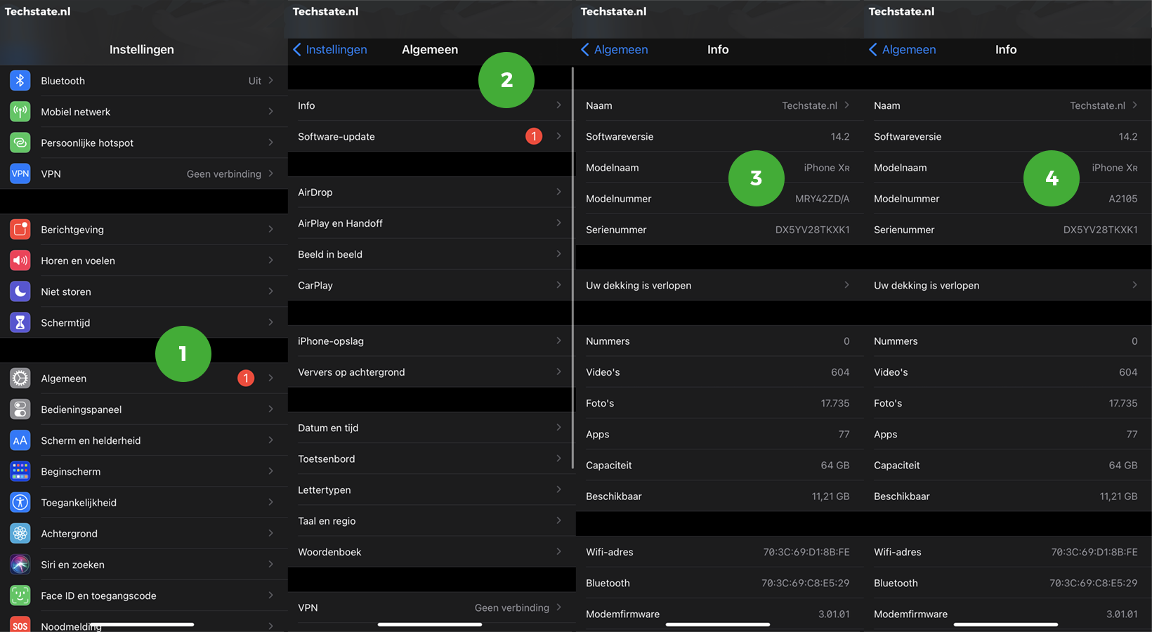The height and width of the screenshot is (632, 1152).
Task: Tap the Persoonlijke hotspot icon
Action: pyautogui.click(x=20, y=143)
